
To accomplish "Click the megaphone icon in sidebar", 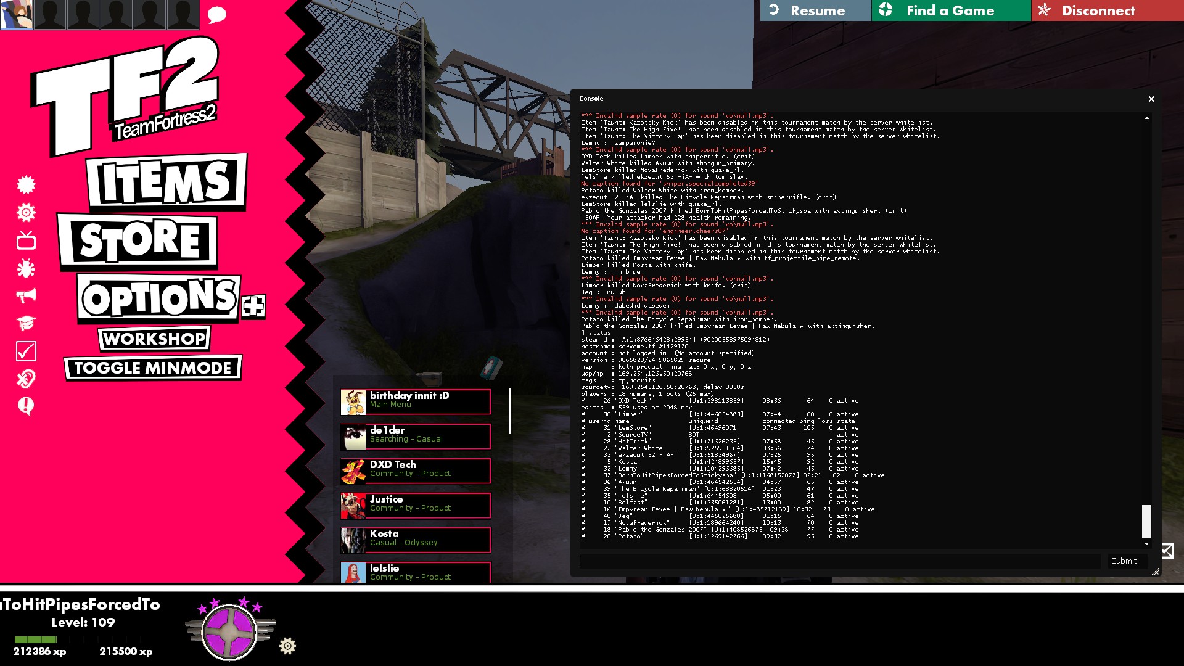I will [x=26, y=295].
